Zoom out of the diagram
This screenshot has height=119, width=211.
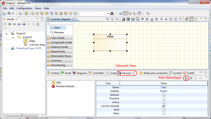[x=117, y=19]
